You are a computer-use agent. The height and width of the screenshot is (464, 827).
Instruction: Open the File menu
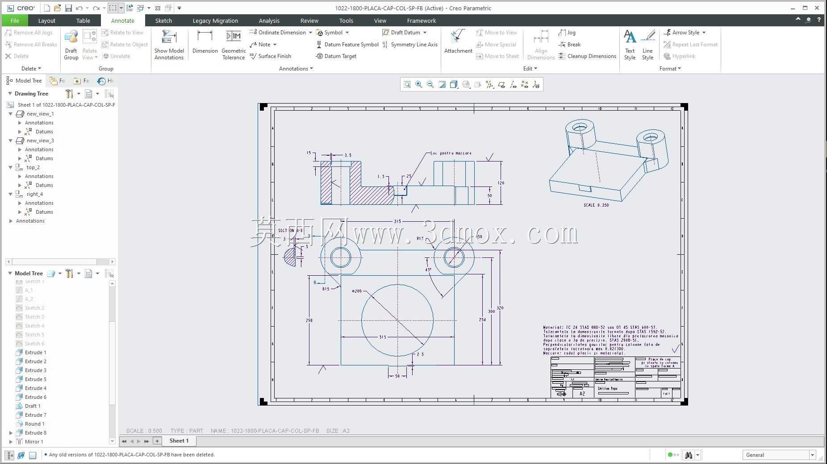pyautogui.click(x=15, y=21)
